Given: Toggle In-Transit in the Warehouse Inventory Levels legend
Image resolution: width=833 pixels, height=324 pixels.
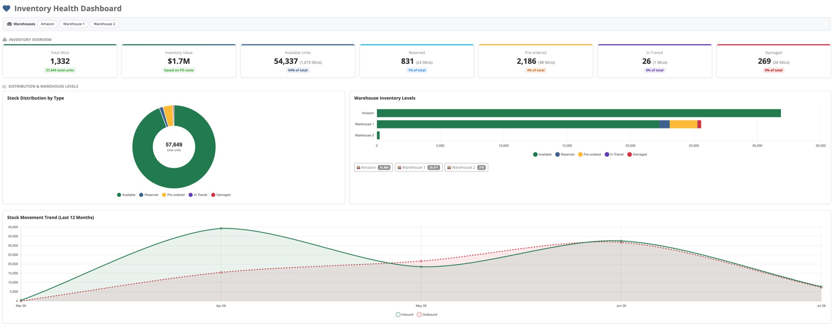Looking at the screenshot, I should 614,155.
